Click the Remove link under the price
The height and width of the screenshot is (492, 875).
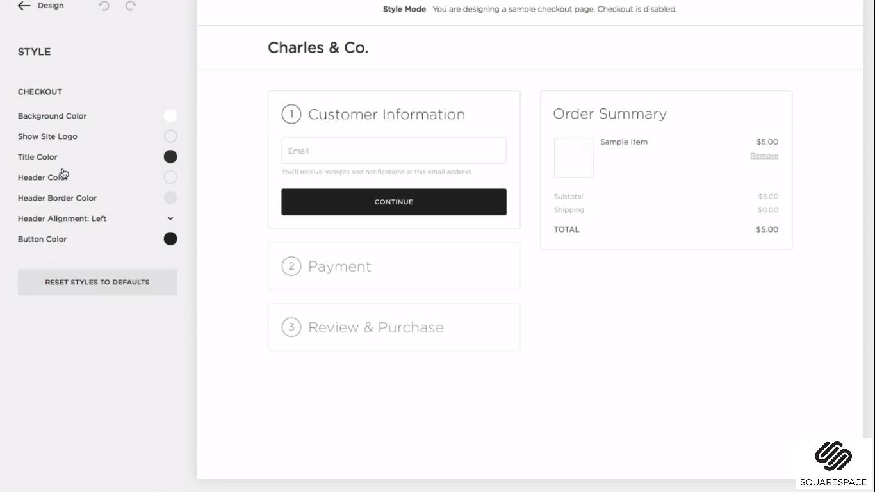(764, 156)
